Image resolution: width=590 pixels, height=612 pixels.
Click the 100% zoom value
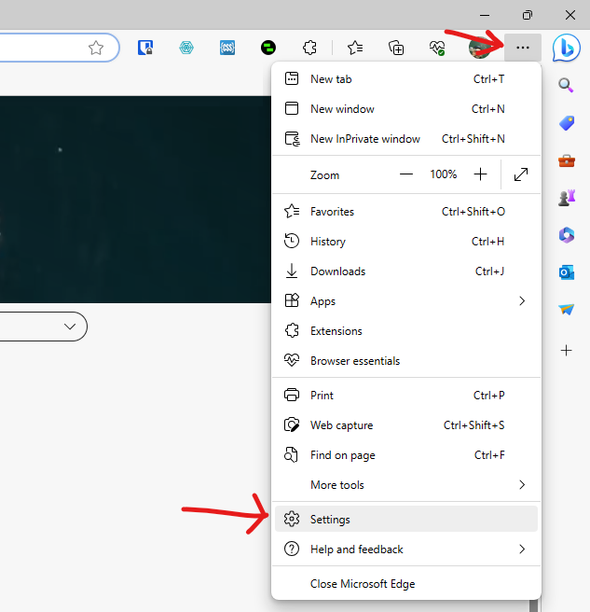pos(443,174)
